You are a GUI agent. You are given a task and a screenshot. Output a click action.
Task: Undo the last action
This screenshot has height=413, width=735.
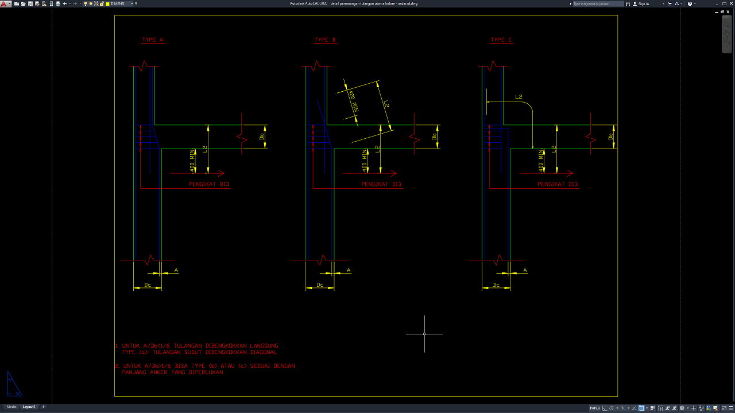(x=64, y=3)
